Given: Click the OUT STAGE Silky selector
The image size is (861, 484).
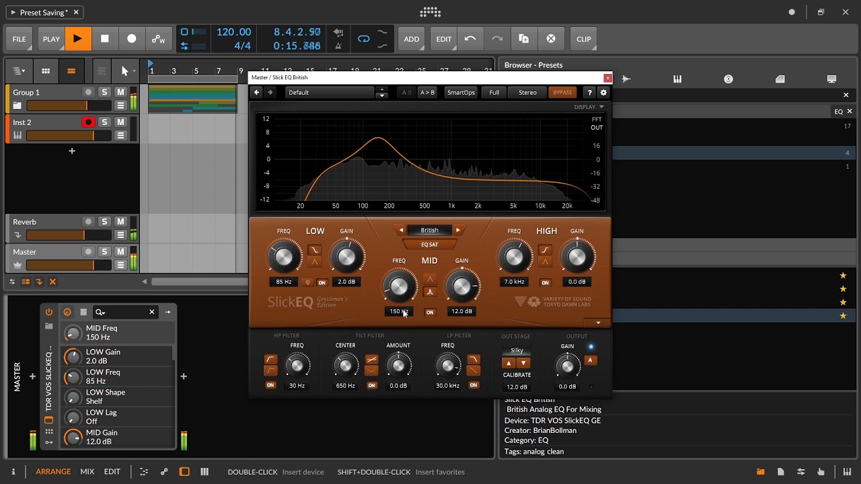Looking at the screenshot, I should [517, 350].
